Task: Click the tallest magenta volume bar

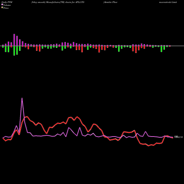Action: 14,40
